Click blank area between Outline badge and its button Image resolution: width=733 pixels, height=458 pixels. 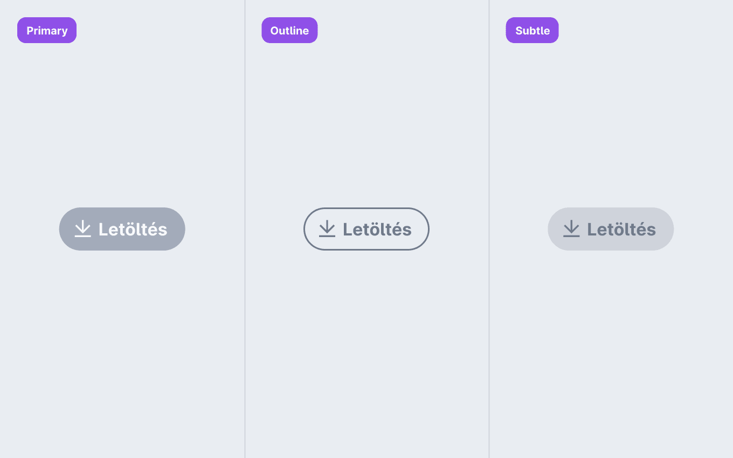(366, 124)
